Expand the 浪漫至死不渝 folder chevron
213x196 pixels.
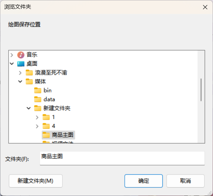(x=20, y=73)
